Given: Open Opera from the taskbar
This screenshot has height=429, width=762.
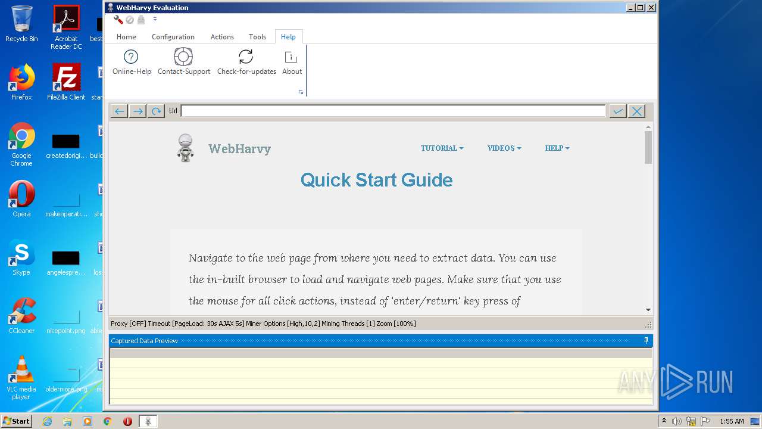Looking at the screenshot, I should [127, 421].
